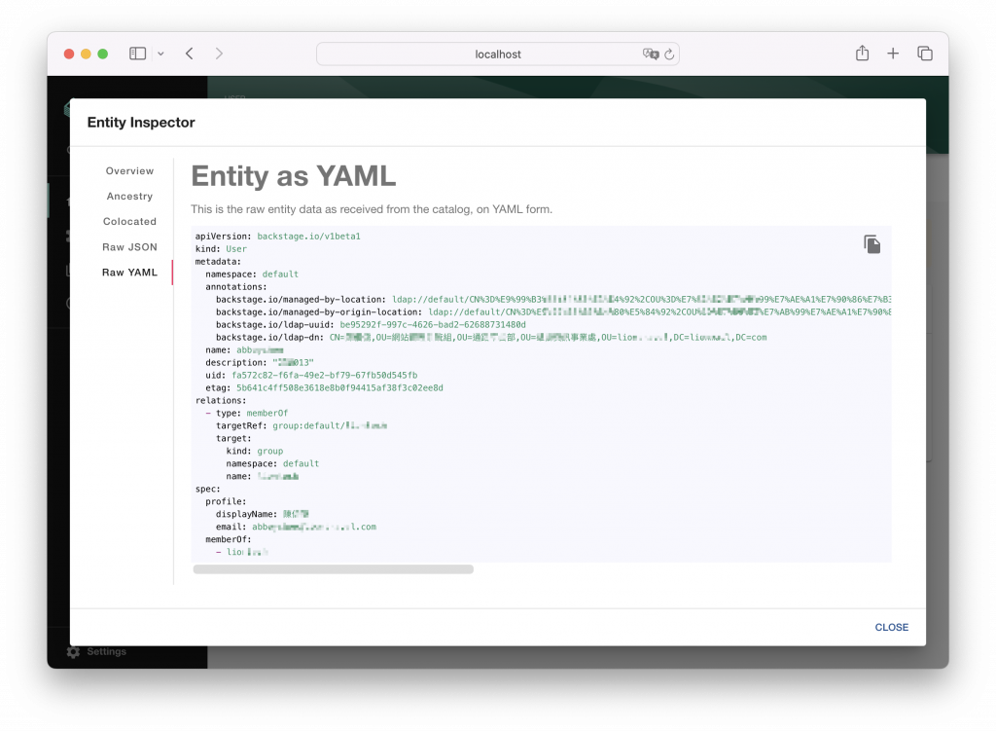996x731 pixels.
Task: Click the description key line
Action: 259,363
